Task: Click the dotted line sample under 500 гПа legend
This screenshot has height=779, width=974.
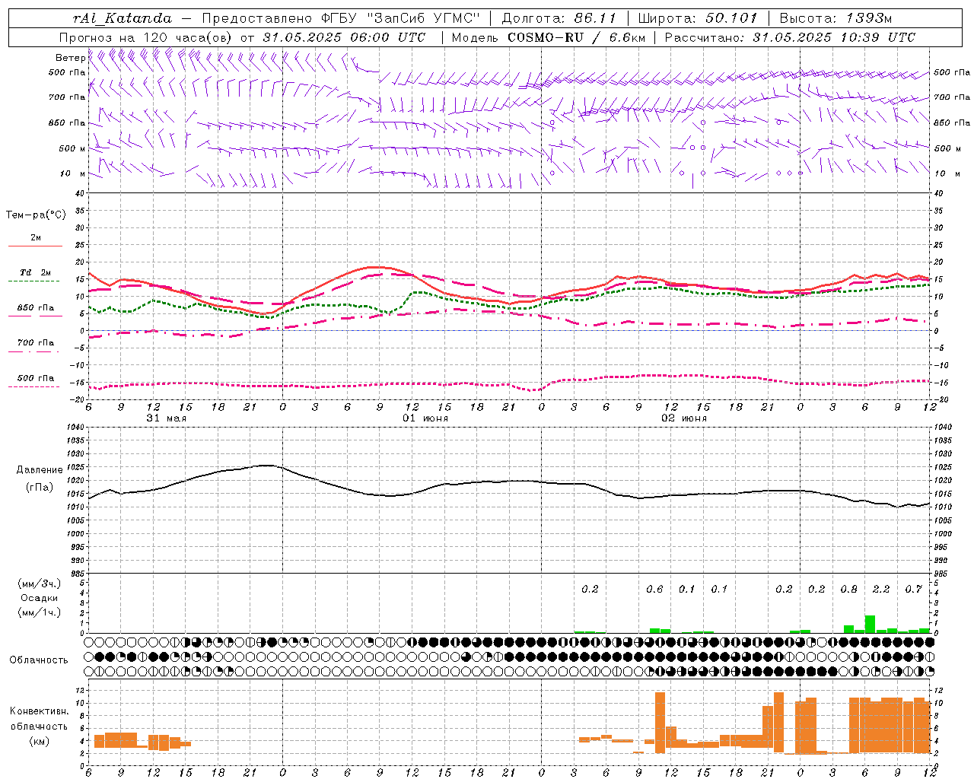Action: [33, 387]
